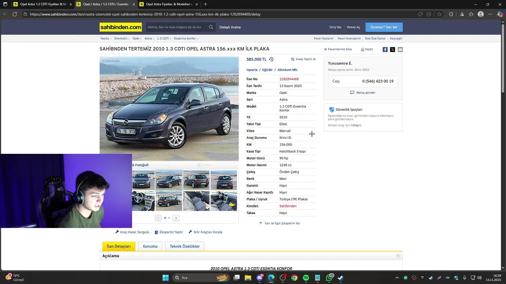Click Mesaj gönder
The image size is (506, 284).
tap(363, 93)
